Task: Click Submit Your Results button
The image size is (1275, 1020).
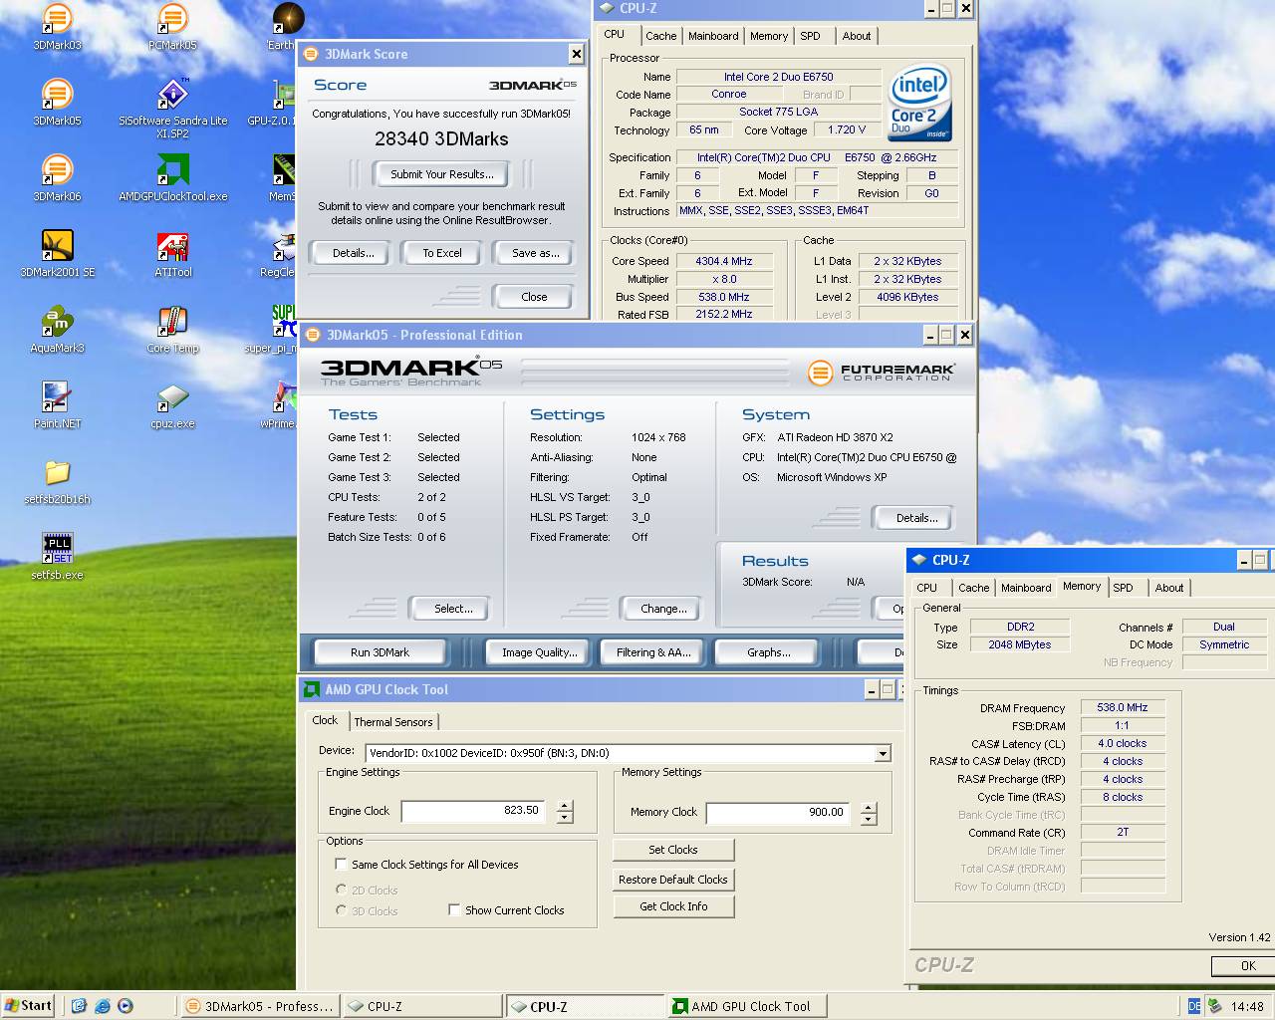Action: [x=441, y=174]
